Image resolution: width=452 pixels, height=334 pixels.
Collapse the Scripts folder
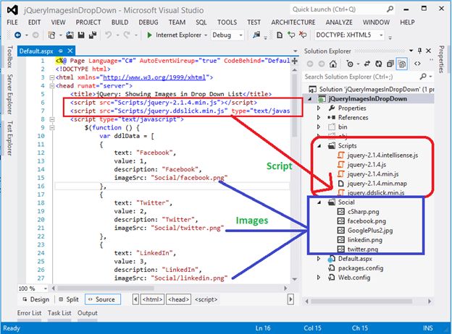click(319, 146)
